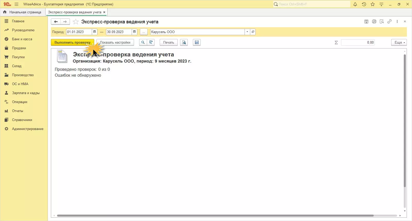Click the sum field showing 0,00
The width and height of the screenshot is (412, 221).
click(x=358, y=43)
